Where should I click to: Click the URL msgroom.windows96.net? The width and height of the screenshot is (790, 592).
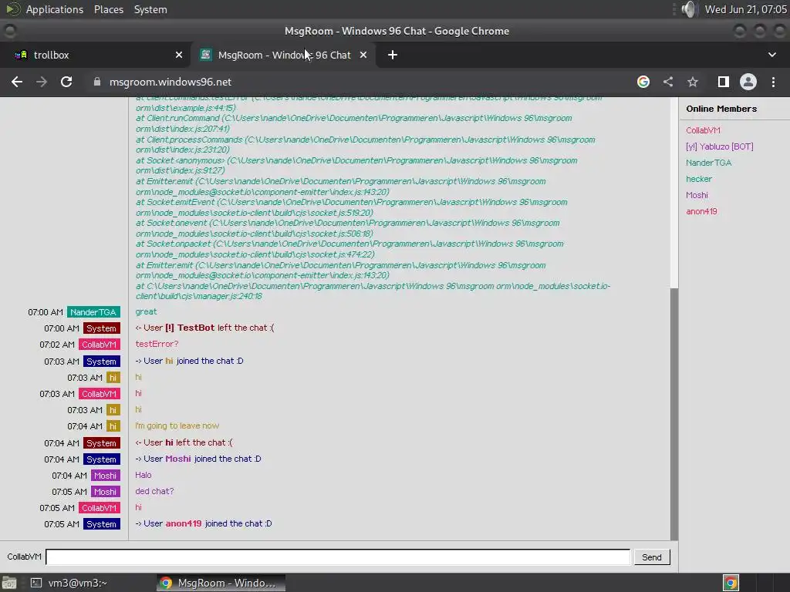170,82
